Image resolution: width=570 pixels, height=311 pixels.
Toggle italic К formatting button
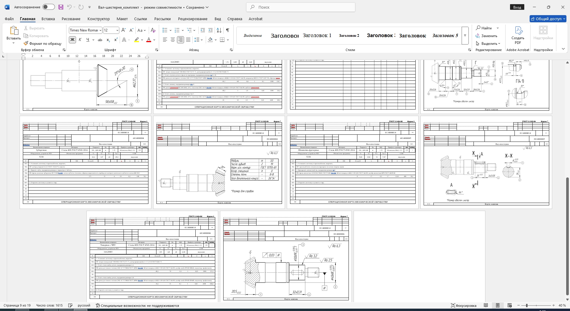[80, 40]
